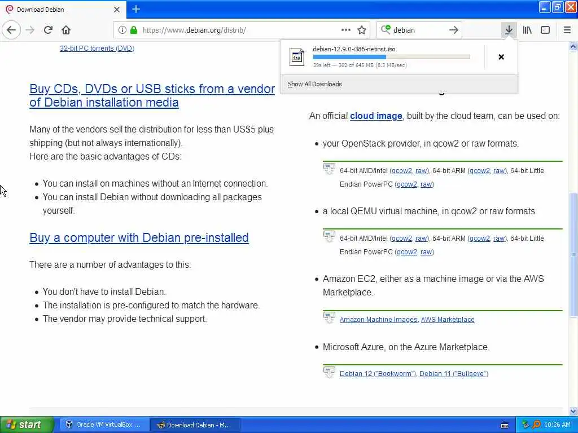
Task: Open Debian 12 ("Bookworm") Azure link
Action: [x=378, y=374]
